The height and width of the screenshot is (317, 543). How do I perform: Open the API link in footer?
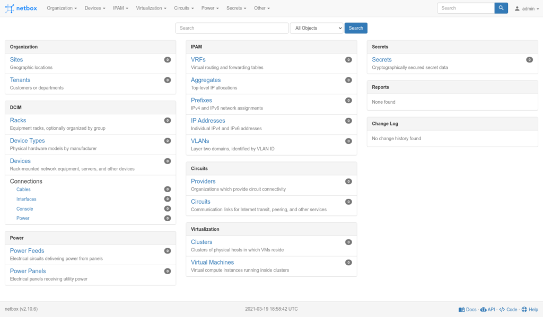[488, 310]
